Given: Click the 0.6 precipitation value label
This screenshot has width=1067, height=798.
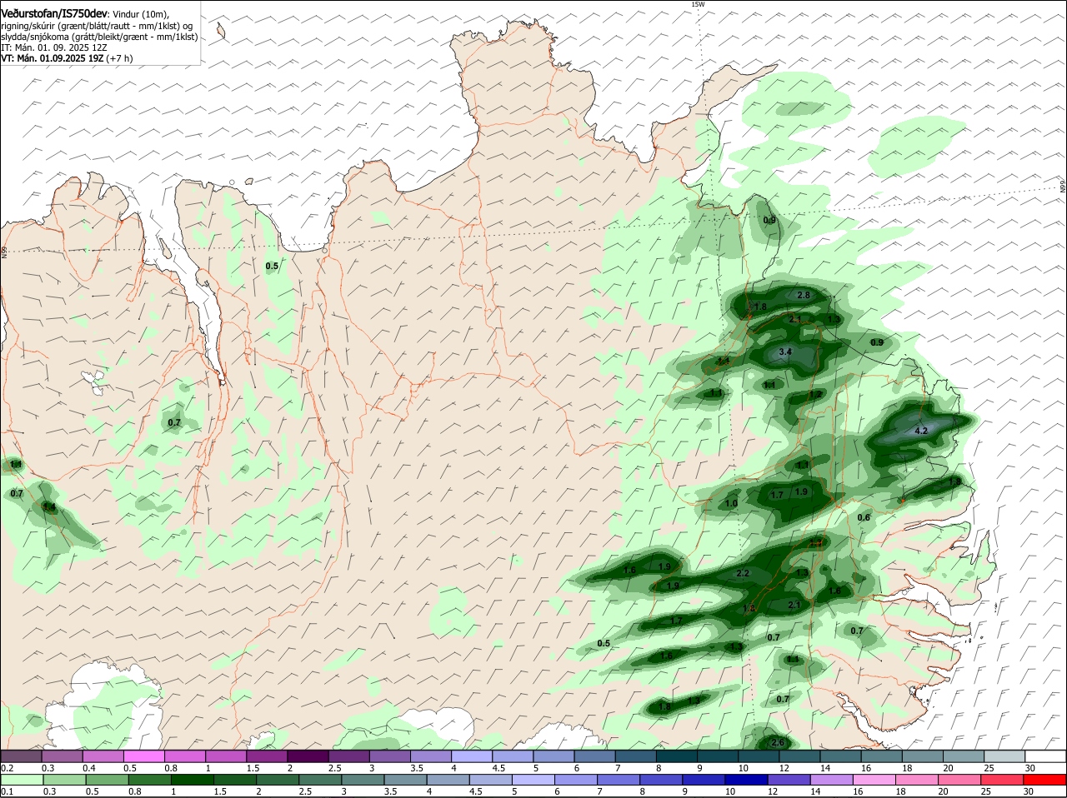Looking at the screenshot, I should pyautogui.click(x=864, y=517).
